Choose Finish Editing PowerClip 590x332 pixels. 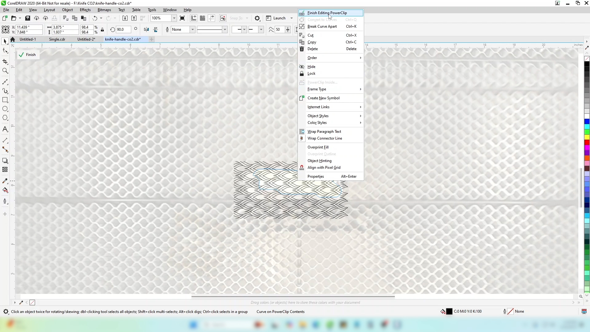327,13
